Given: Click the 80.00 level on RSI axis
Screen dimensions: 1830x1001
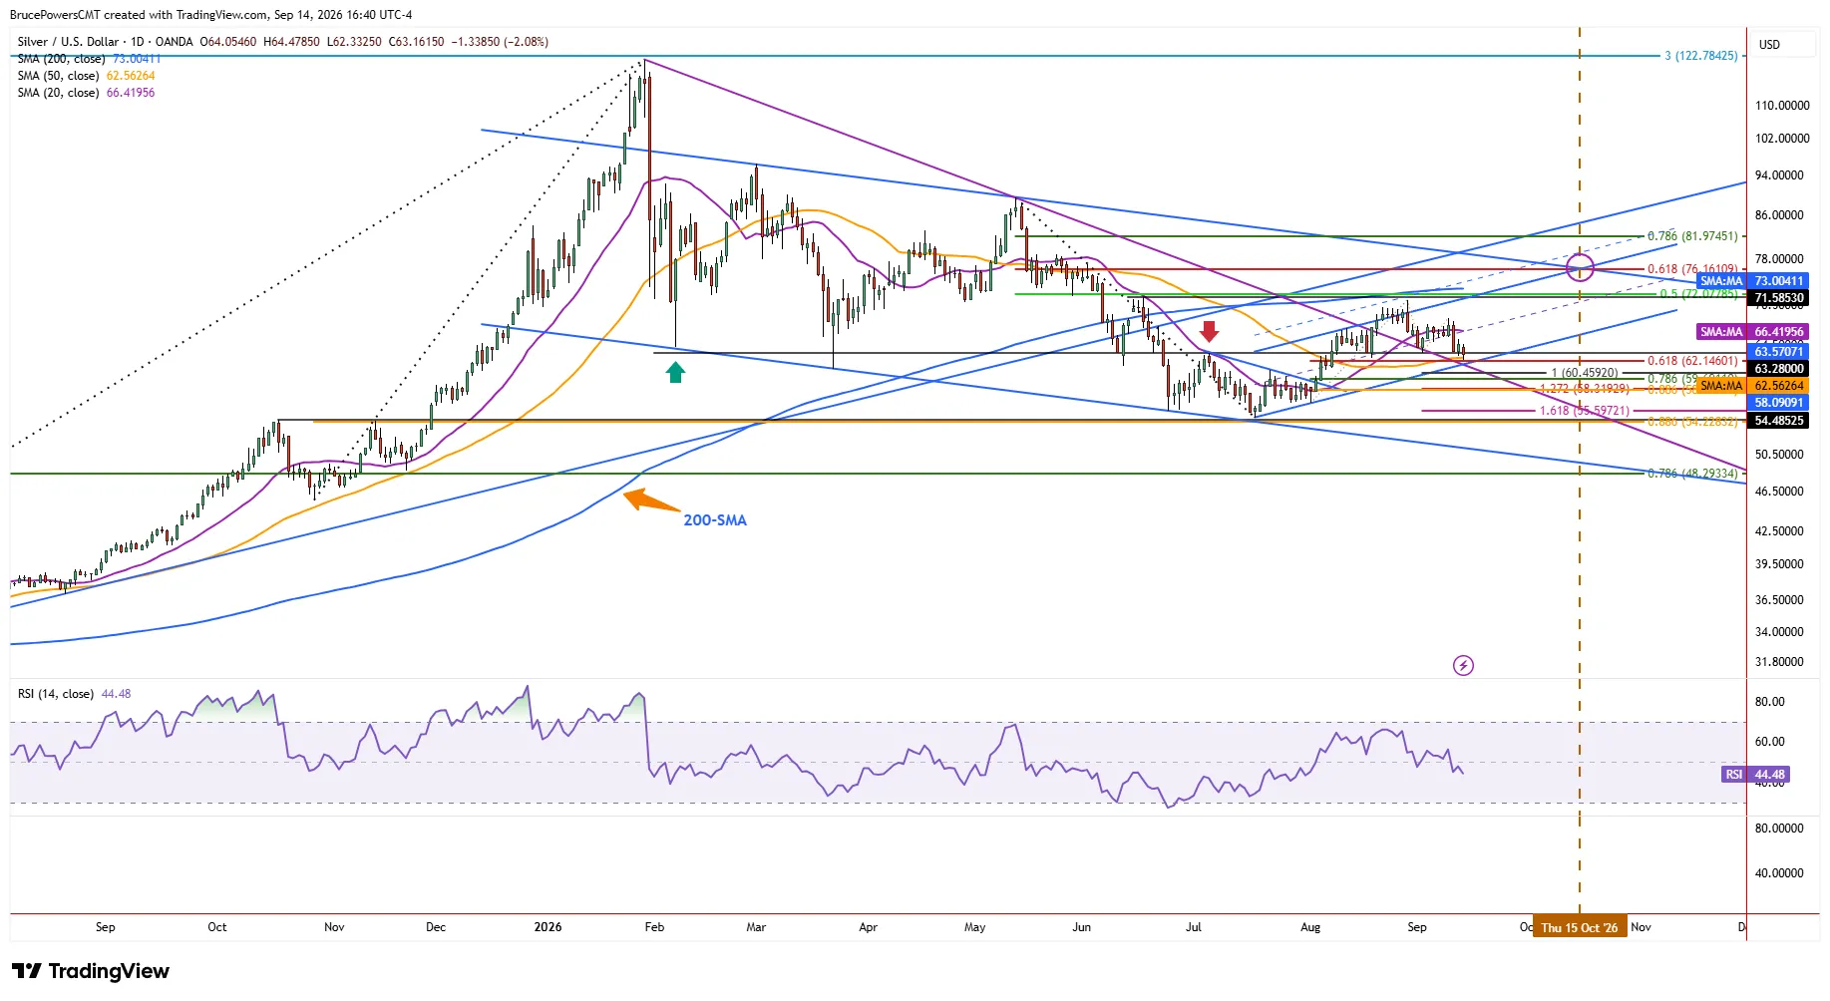Looking at the screenshot, I should point(1769,702).
